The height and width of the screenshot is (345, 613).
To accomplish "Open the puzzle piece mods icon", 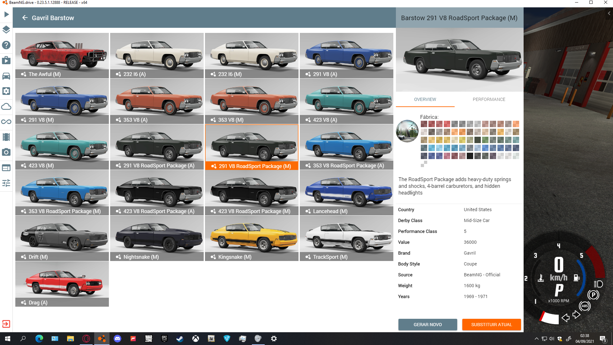I will tap(6, 60).
